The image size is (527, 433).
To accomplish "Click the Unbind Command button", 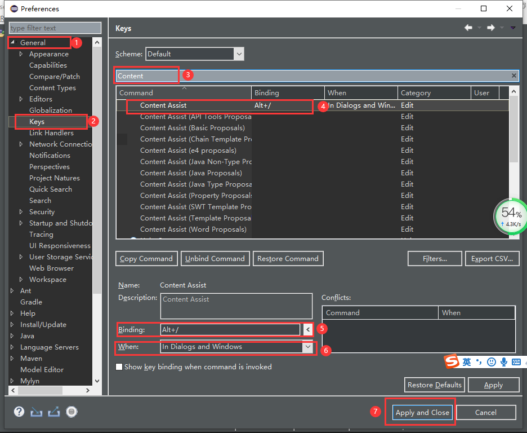I will click(x=215, y=259).
